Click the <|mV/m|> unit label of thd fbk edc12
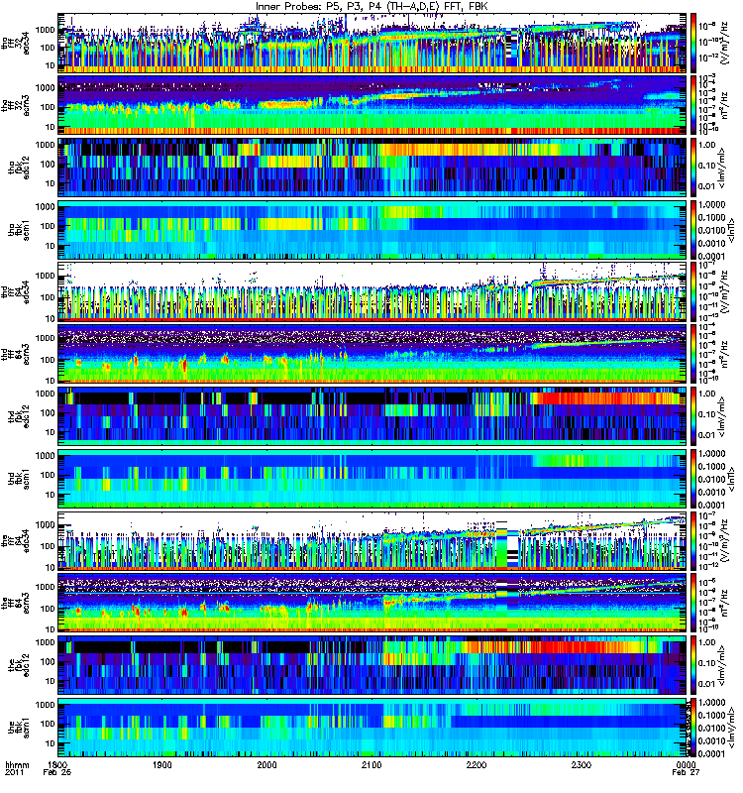The image size is (743, 793). click(721, 416)
